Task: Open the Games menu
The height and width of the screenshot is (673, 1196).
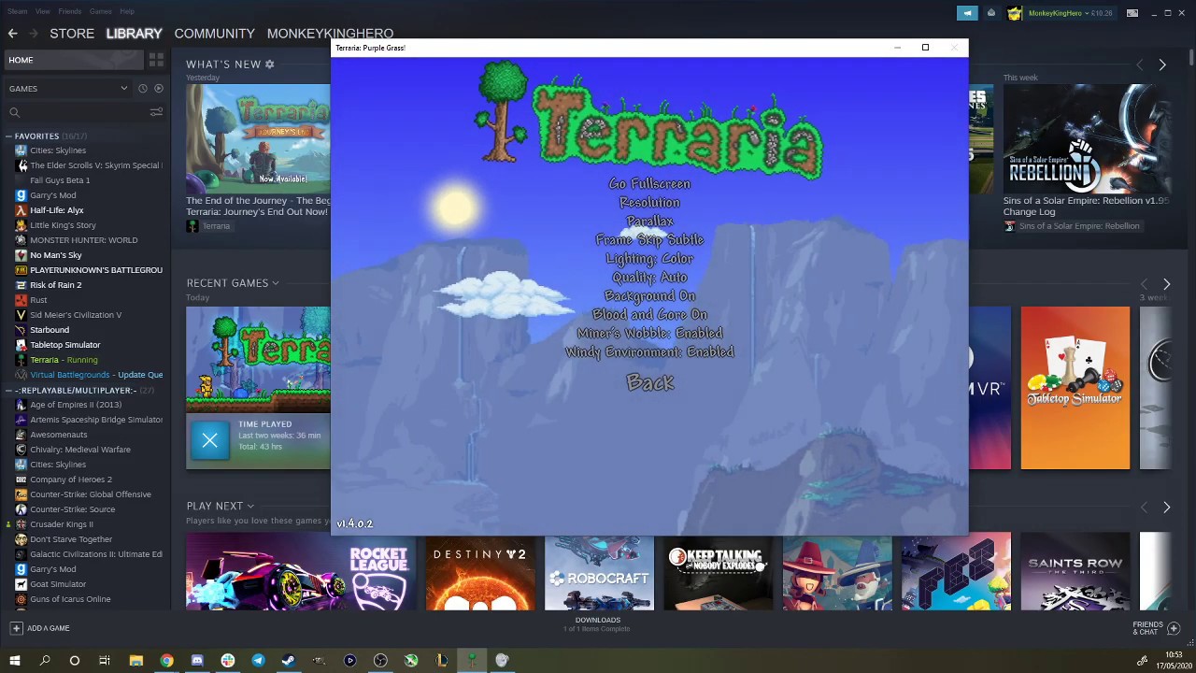Action: (x=100, y=11)
